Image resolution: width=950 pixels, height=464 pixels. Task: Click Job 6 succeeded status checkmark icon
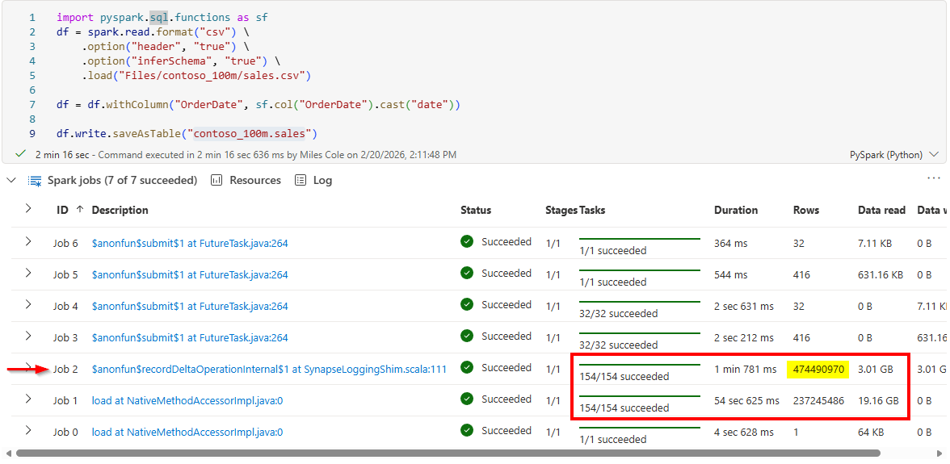[467, 241]
